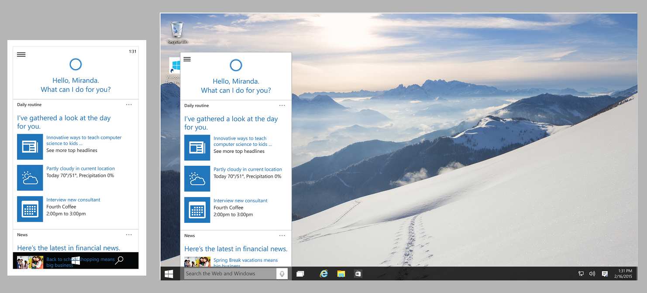Image resolution: width=647 pixels, height=293 pixels.
Task: Click the microphone icon in taskbar search box
Action: point(282,274)
